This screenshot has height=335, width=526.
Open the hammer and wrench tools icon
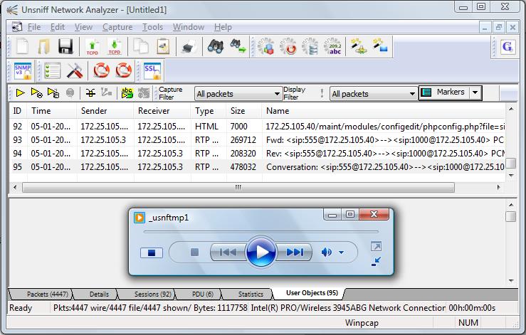pyautogui.click(x=75, y=70)
